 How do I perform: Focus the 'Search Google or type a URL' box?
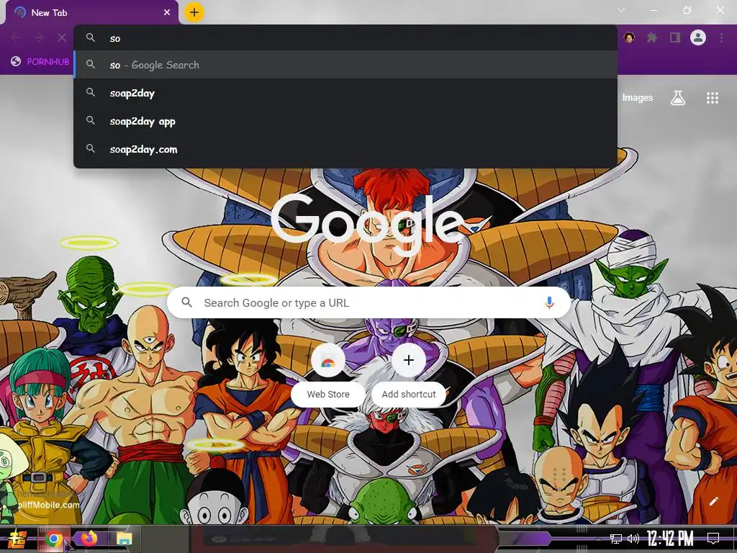tap(369, 303)
